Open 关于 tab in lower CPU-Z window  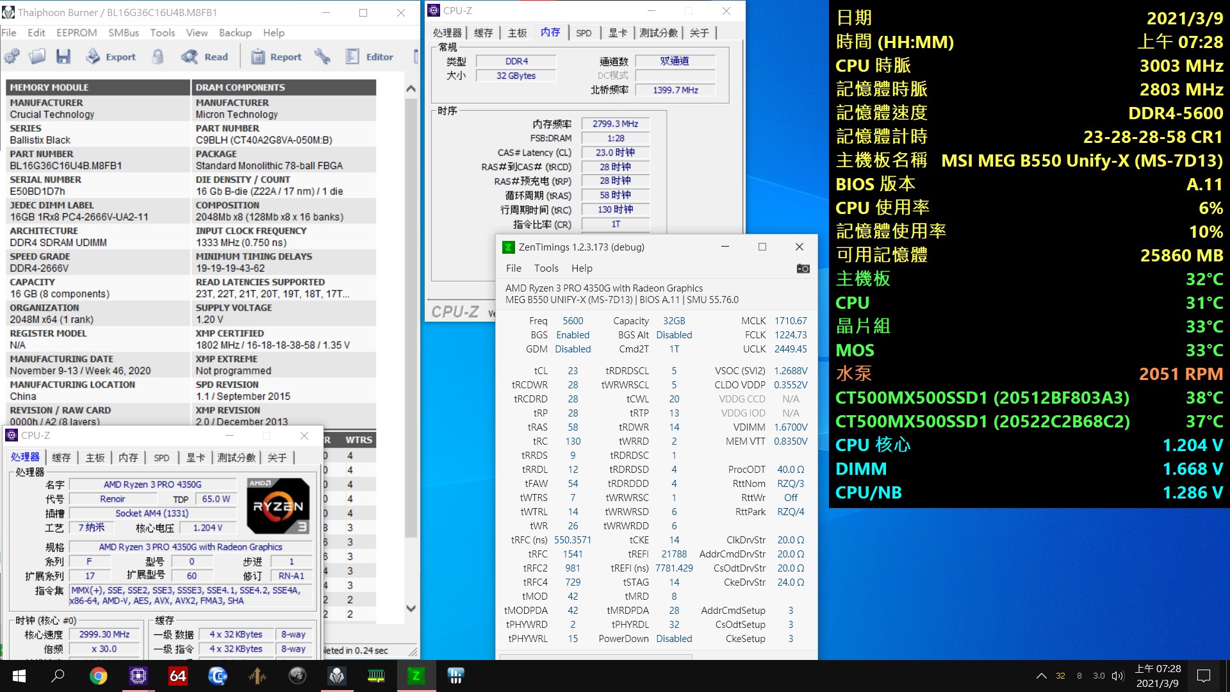pos(277,457)
